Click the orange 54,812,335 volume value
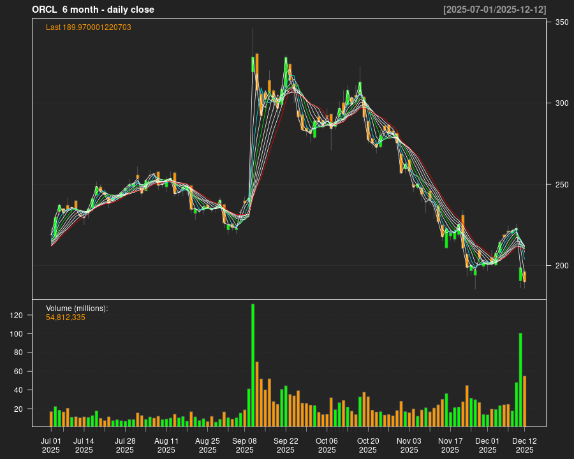574x459 pixels. point(66,317)
